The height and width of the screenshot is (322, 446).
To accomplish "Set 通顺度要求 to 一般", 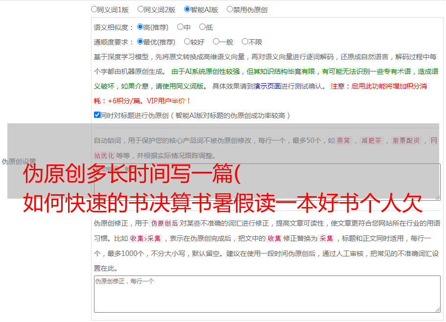I will (216, 42).
